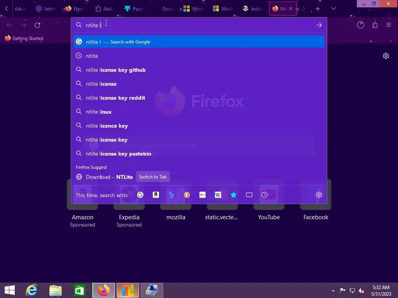Viewport: 398px width, 298px height.
Task: Open the mozilla shortcut tile
Action: click(176, 200)
